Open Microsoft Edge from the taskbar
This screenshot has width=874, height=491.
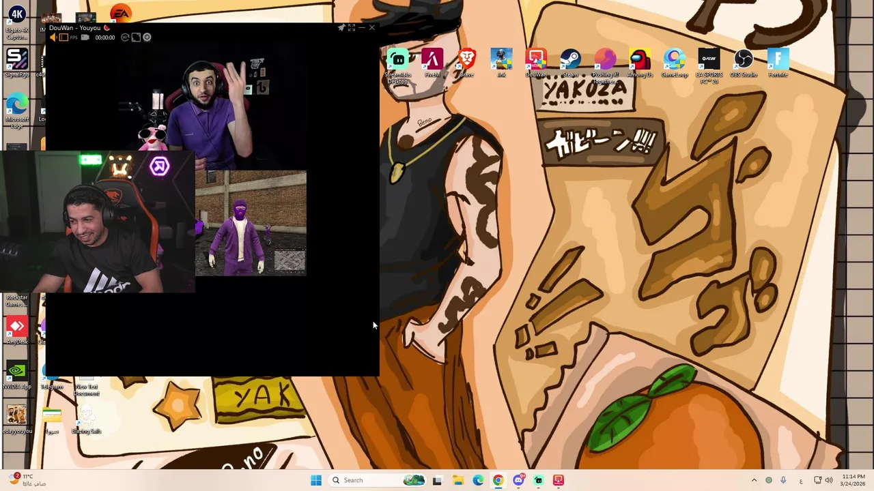coord(478,480)
